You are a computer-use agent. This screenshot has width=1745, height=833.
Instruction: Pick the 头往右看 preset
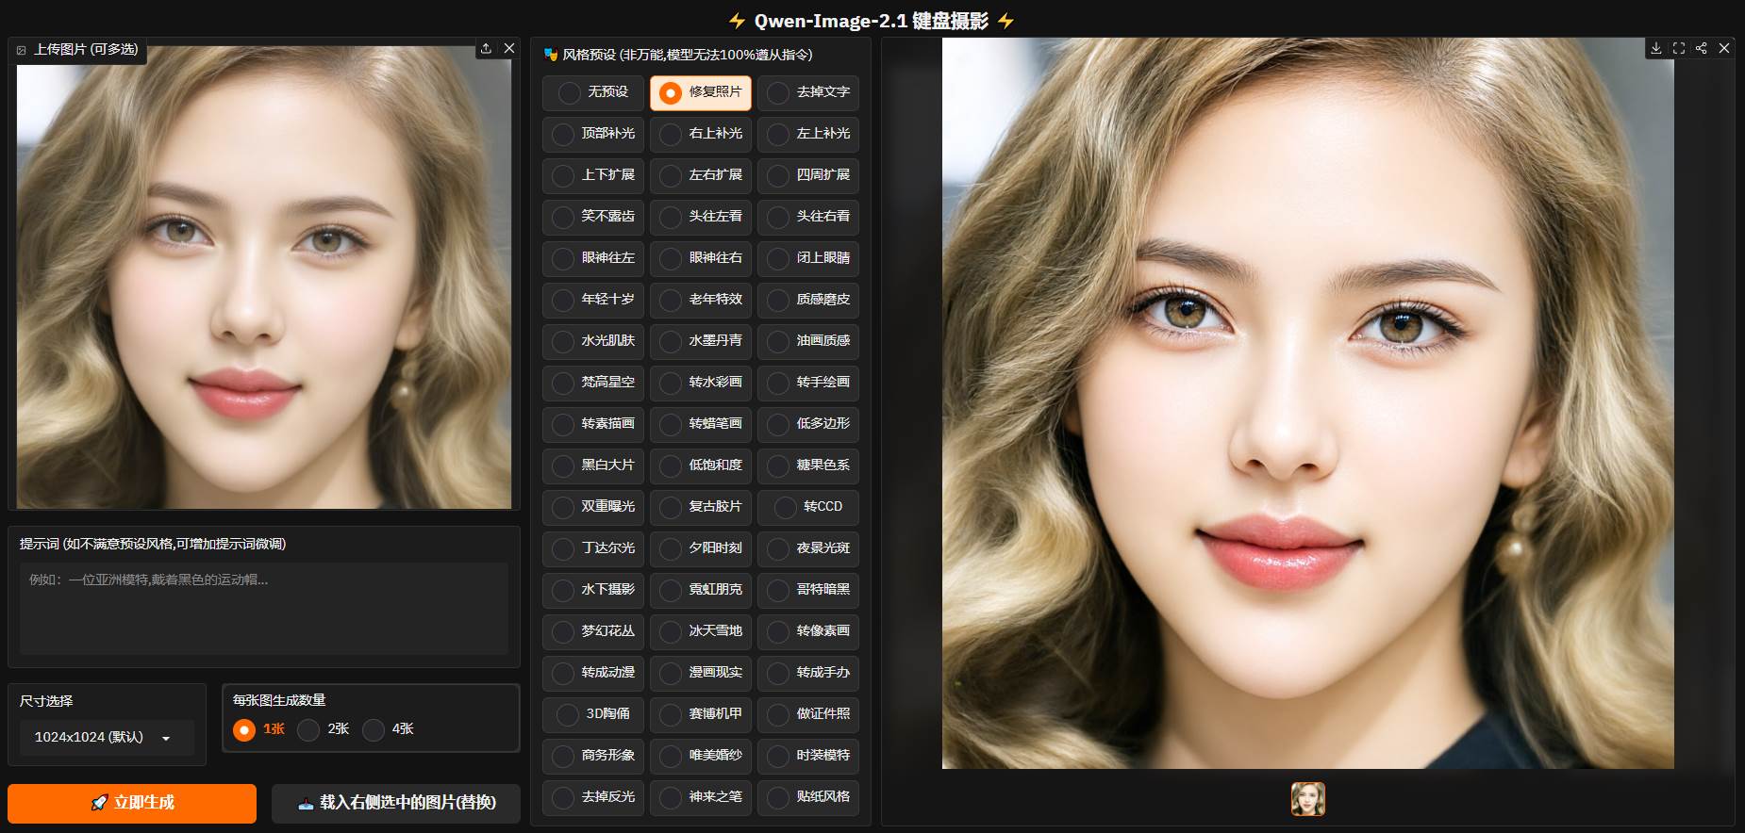[x=808, y=217]
